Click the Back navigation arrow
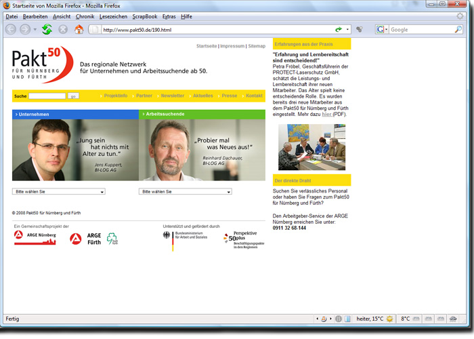This screenshot has height=339, width=474. point(11,30)
